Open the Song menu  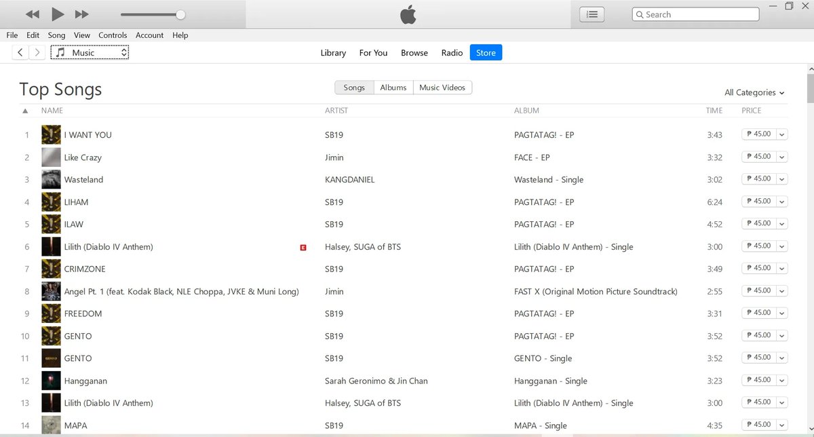point(56,35)
